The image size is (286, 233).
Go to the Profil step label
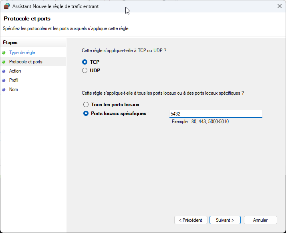14,80
